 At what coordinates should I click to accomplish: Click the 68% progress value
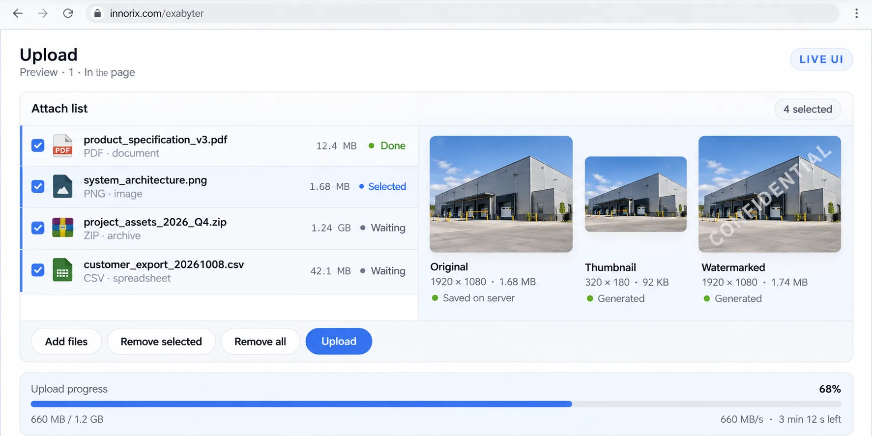(x=830, y=389)
